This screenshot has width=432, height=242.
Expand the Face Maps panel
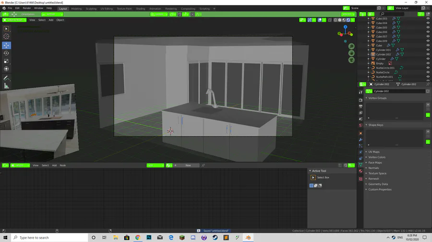pyautogui.click(x=366, y=163)
